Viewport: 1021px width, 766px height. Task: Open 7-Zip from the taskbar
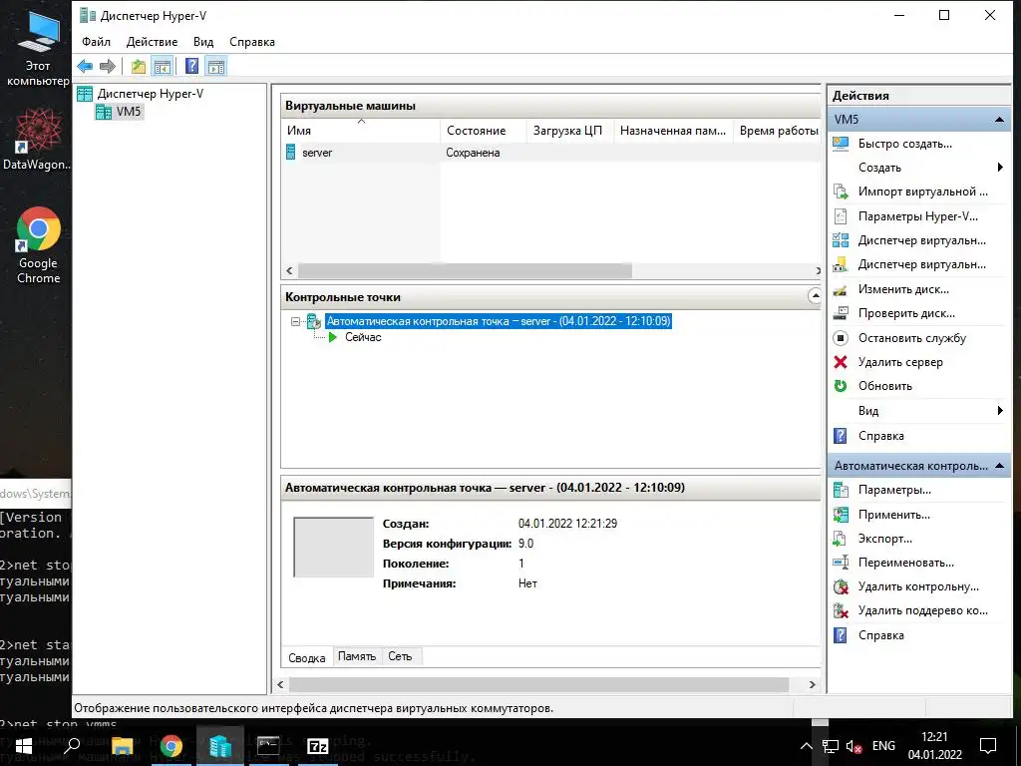point(317,746)
